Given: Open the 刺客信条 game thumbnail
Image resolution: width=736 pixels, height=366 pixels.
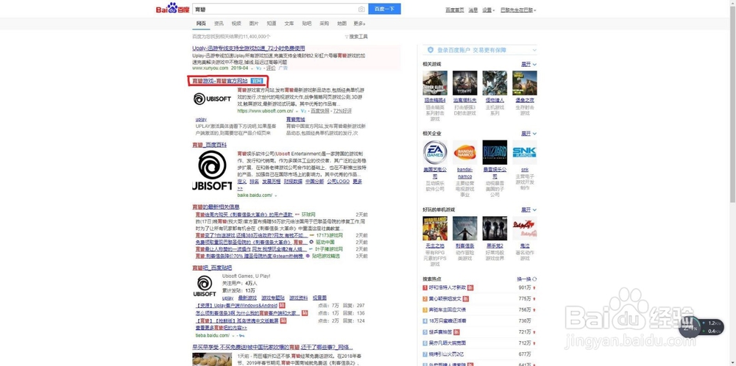Looking at the screenshot, I should click(464, 229).
